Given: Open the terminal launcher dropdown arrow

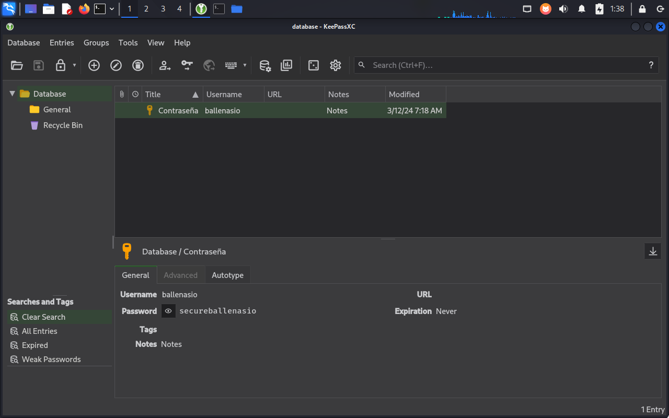Looking at the screenshot, I should tap(112, 9).
